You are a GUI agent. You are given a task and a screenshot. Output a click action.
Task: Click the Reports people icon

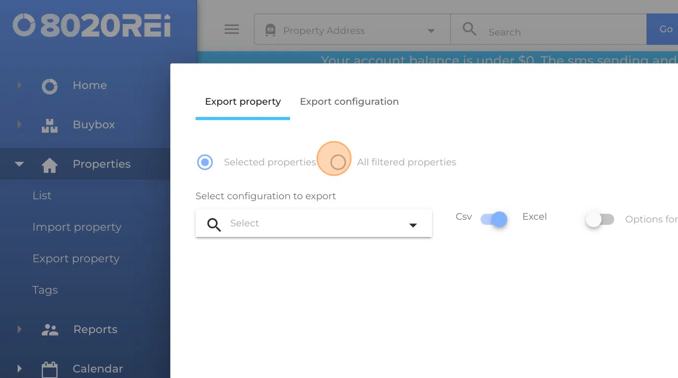tap(50, 330)
